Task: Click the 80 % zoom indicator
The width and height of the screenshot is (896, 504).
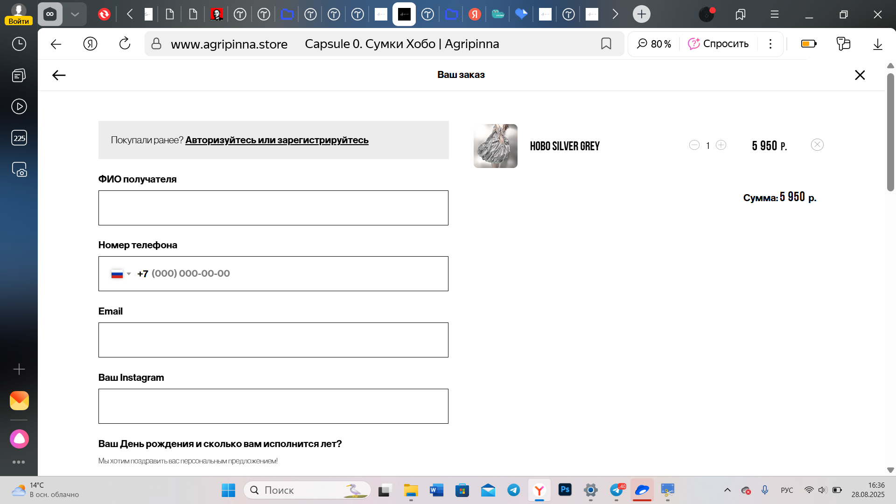Action: pyautogui.click(x=654, y=44)
